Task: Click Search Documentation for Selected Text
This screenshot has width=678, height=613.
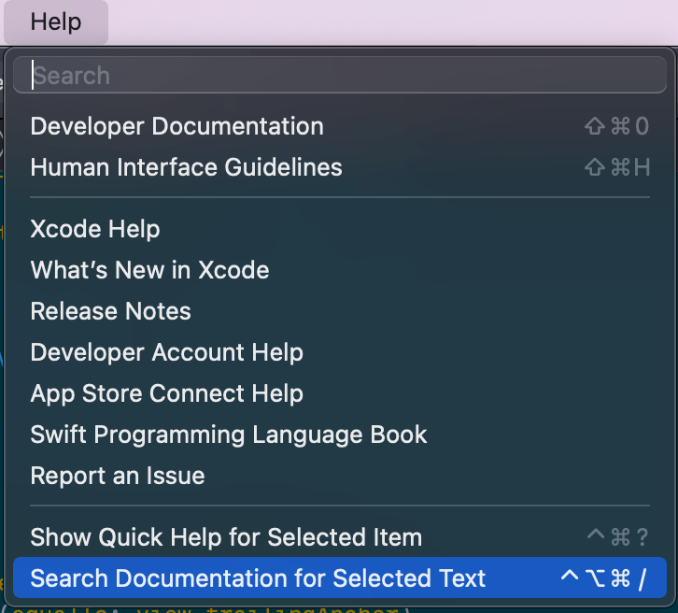Action: coord(259,578)
